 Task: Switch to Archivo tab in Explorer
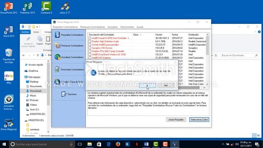25,32
